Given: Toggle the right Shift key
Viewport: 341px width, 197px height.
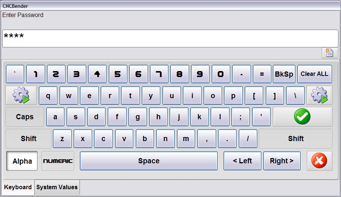Looking at the screenshot, I should coord(295,139).
